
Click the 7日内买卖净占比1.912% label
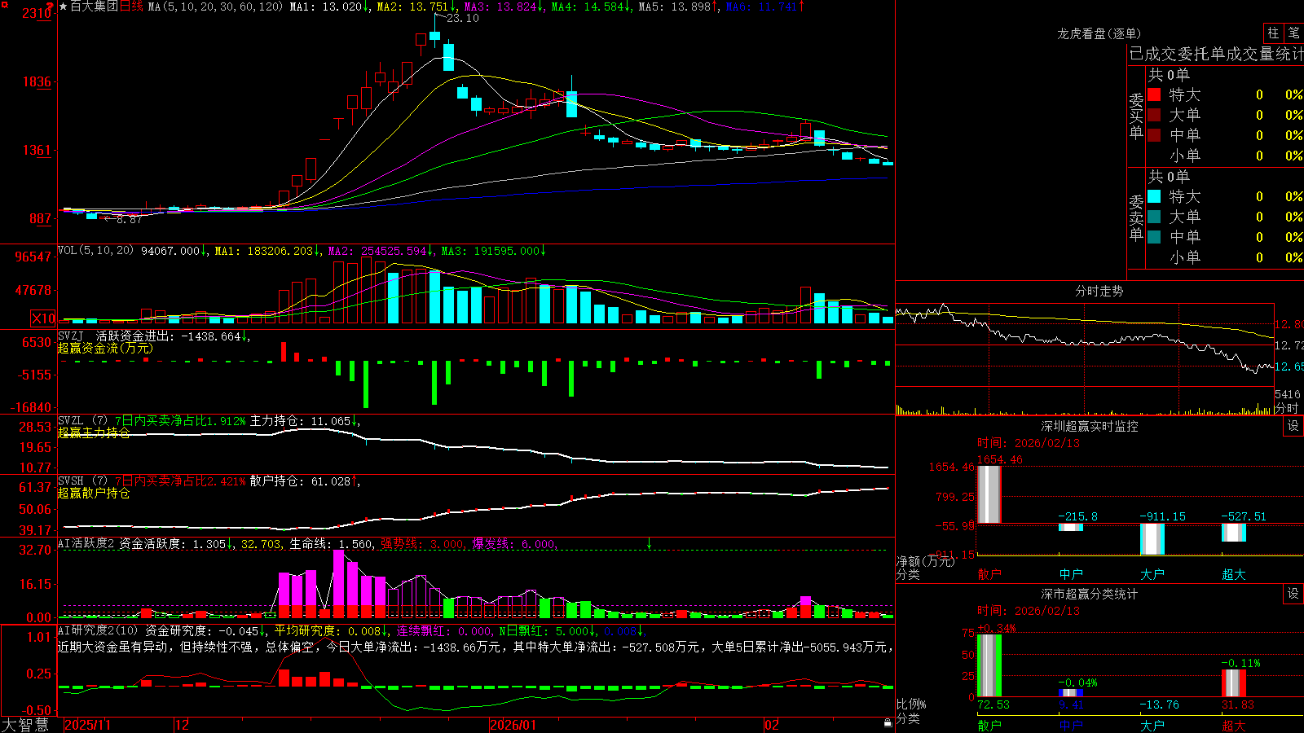(180, 421)
